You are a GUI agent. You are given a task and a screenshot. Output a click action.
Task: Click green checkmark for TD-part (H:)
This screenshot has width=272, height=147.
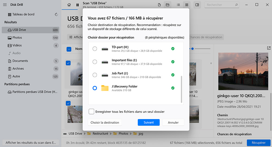click(173, 49)
